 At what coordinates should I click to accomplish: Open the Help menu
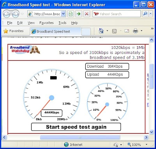pos(74,23)
